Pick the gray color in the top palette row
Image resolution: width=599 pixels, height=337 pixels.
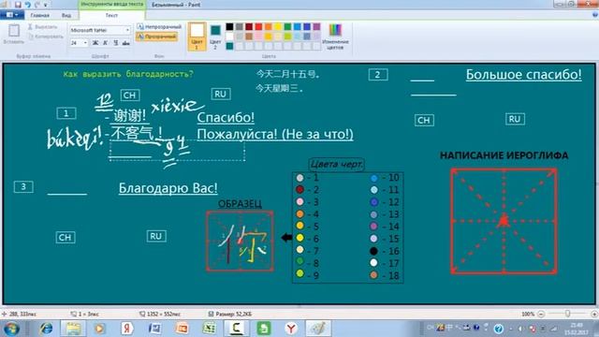tap(240, 26)
